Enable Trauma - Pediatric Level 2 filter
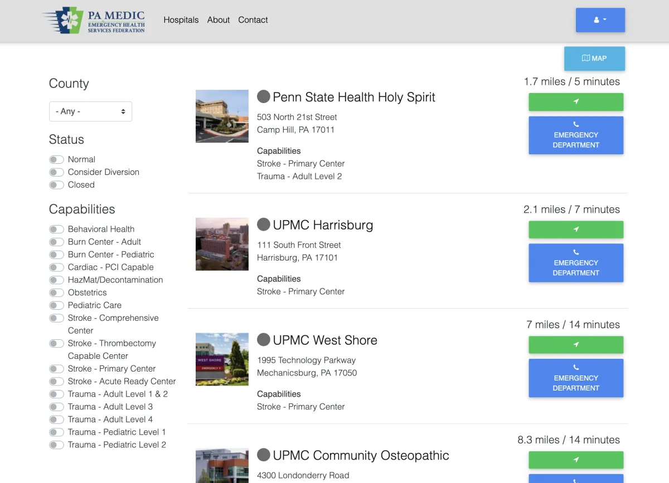Viewport: 669px width, 483px height. 56,446
